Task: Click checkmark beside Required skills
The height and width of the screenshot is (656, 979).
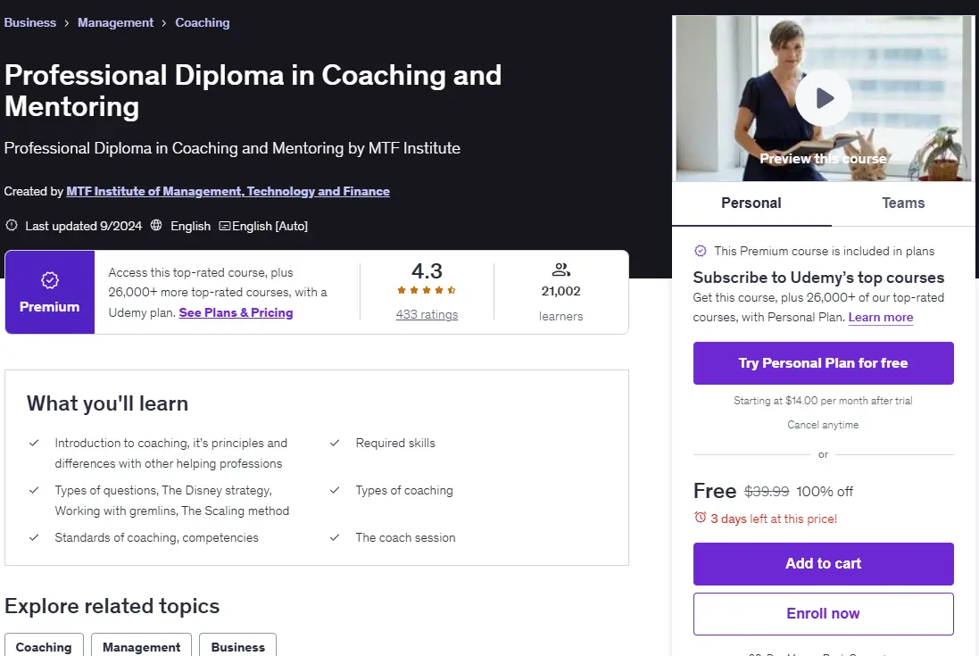Action: point(335,443)
